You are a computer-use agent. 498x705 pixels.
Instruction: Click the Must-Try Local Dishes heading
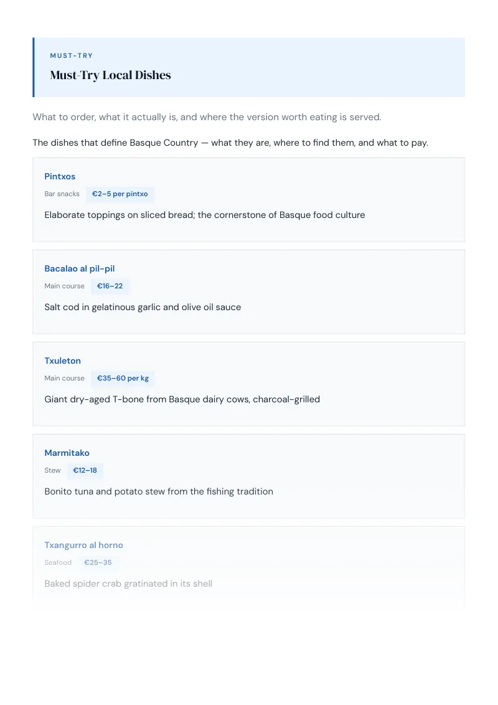click(111, 75)
